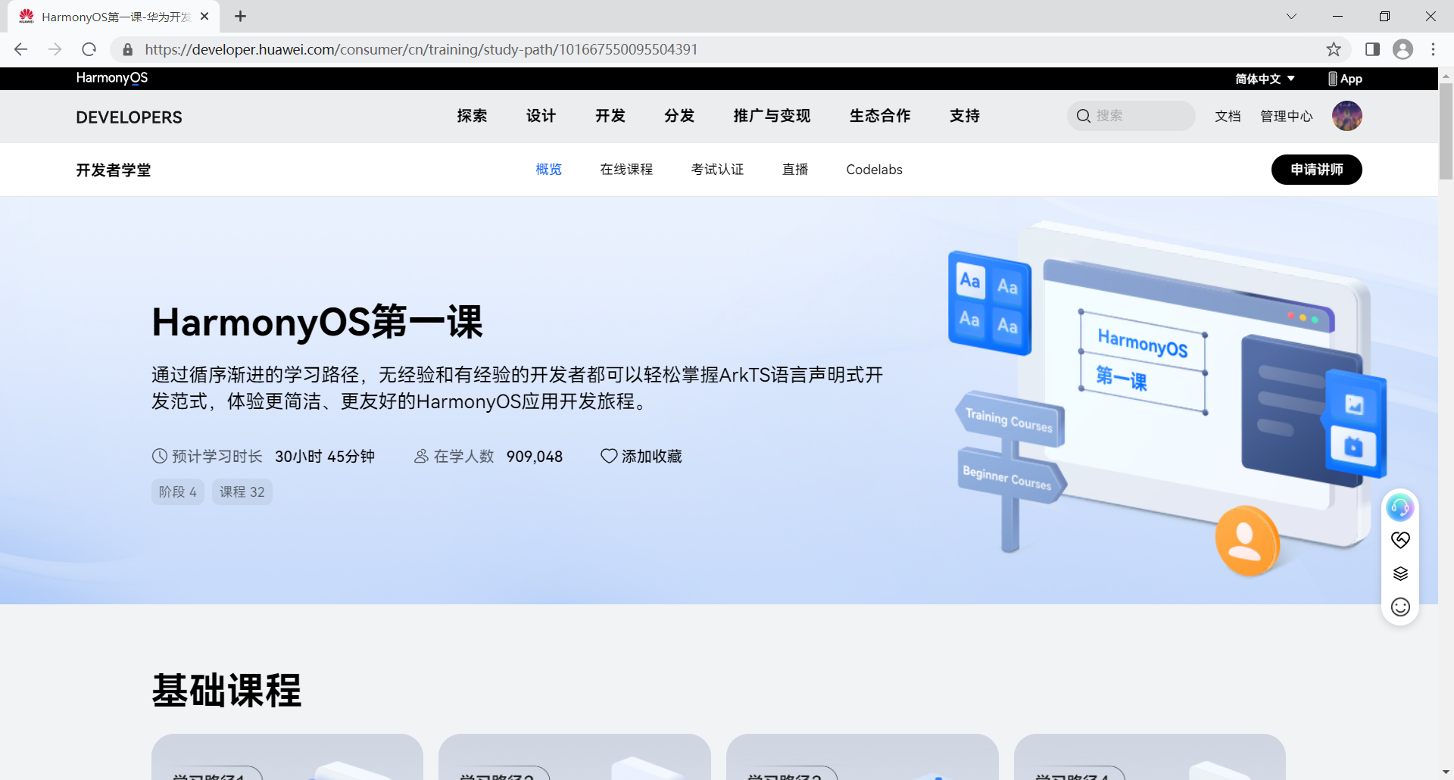Viewport: 1454px width, 780px height.
Task: Open the 设计 menu
Action: (x=541, y=116)
